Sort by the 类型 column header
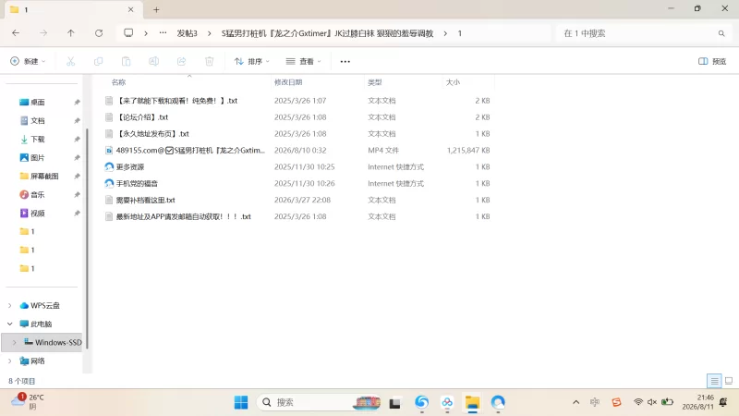Screen dimensions: 739x416 click(375, 82)
